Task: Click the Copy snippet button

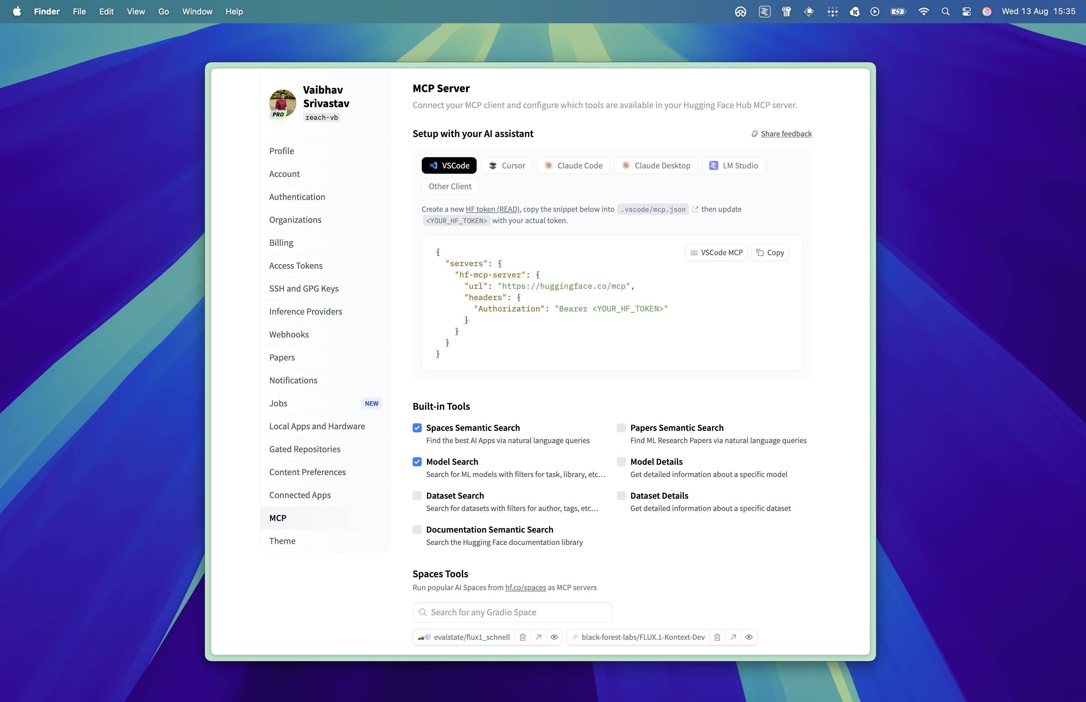Action: (770, 253)
